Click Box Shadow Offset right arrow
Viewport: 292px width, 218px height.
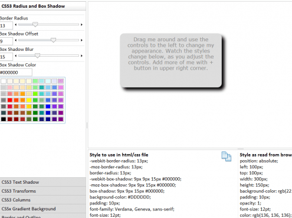[81, 40]
